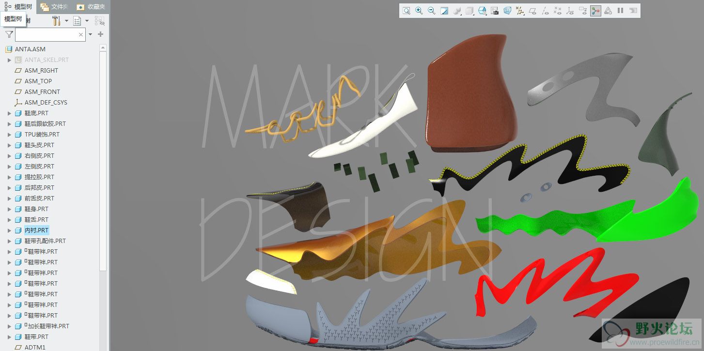
Task: Select the ASM_FRONT datum plane
Action: point(42,92)
